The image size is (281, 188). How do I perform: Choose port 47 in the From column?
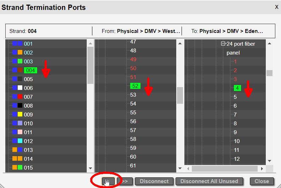point(133,42)
